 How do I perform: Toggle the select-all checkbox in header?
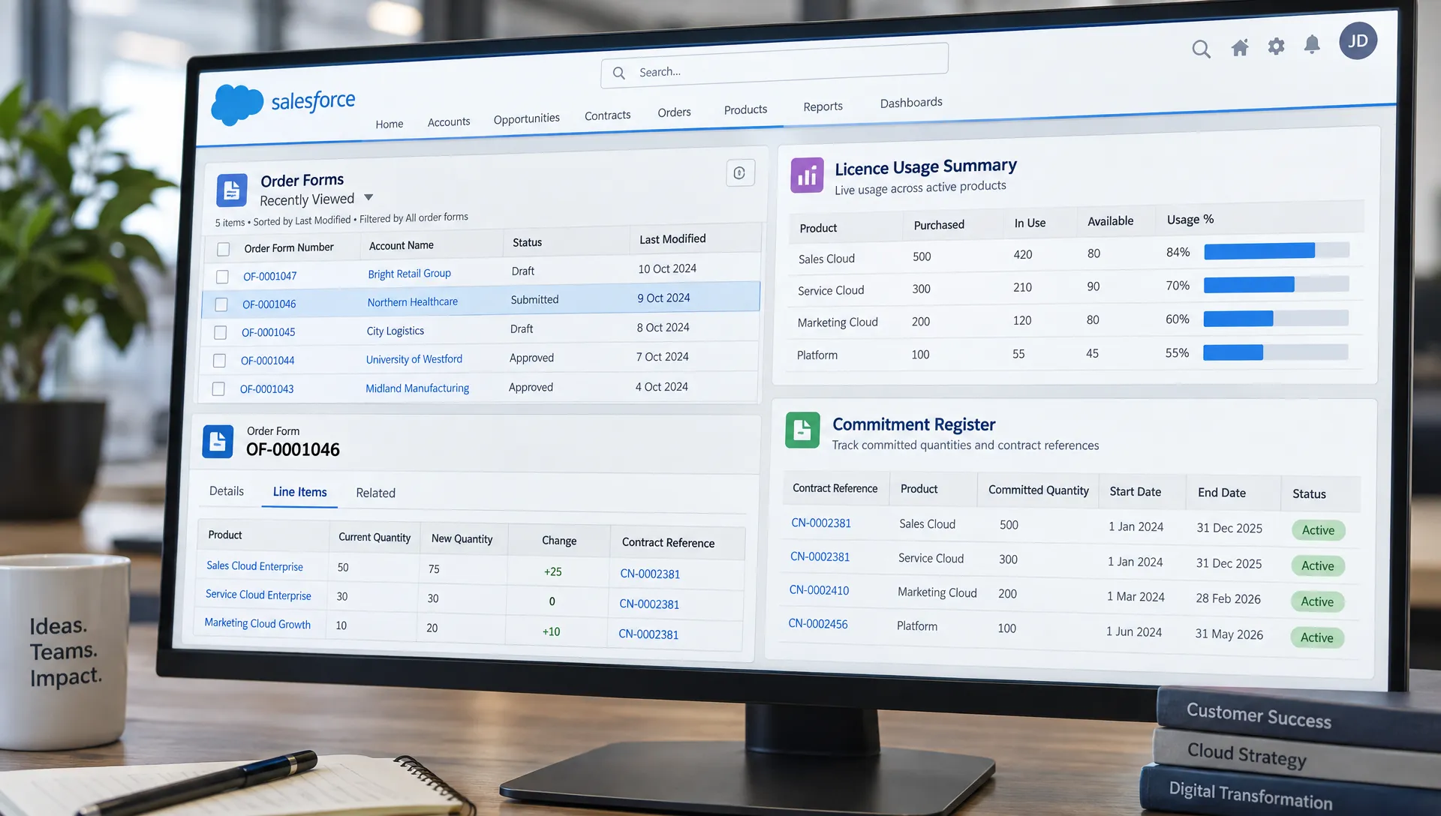tap(223, 249)
